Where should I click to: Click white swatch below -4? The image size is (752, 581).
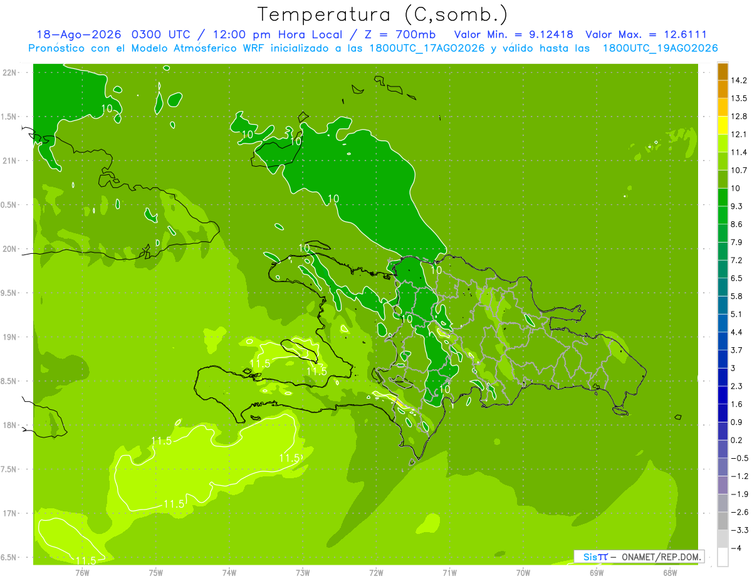(723, 557)
